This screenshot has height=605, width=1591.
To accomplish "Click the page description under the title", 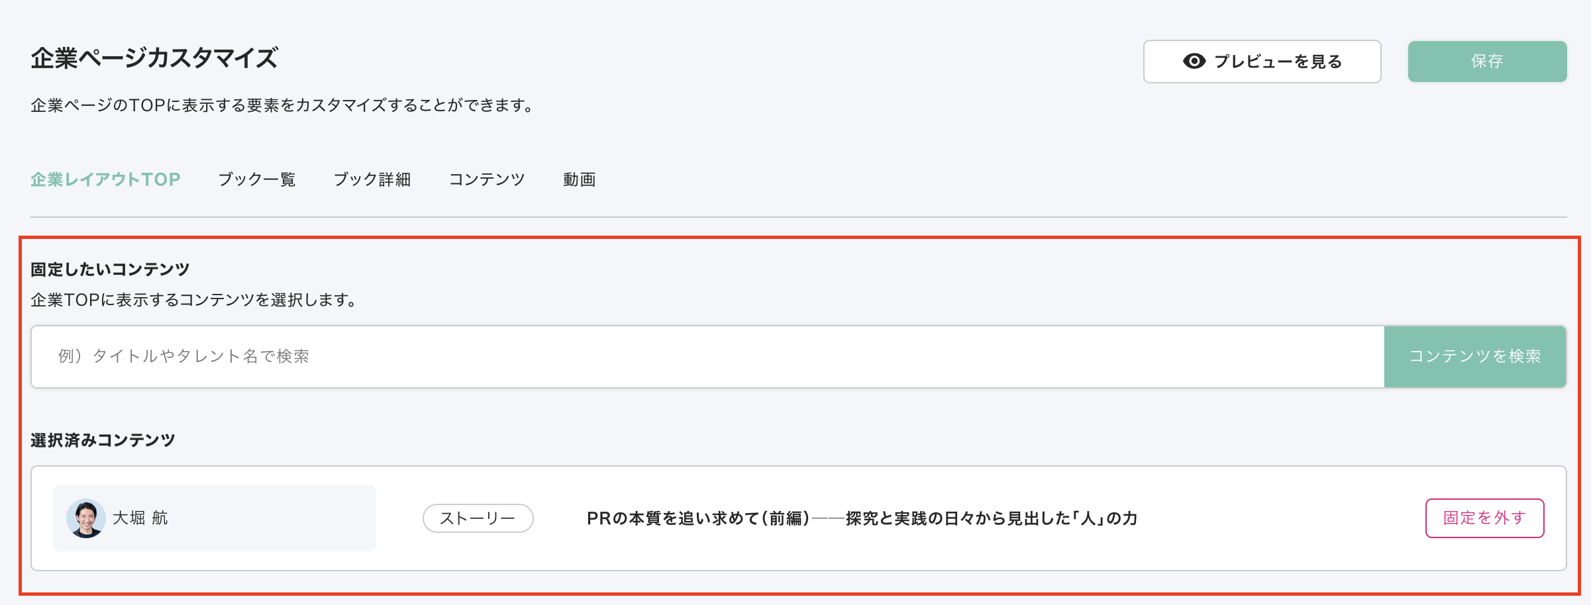I will pos(283,105).
